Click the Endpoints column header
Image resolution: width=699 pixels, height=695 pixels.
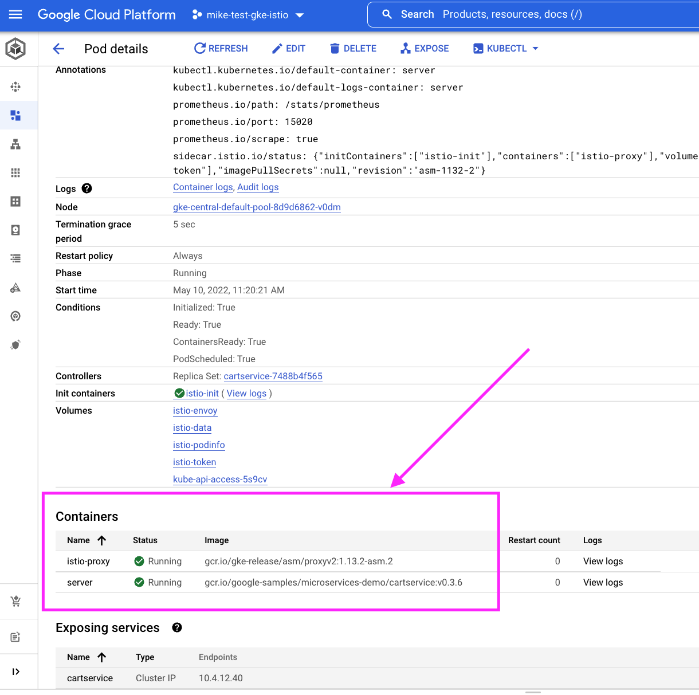(218, 657)
